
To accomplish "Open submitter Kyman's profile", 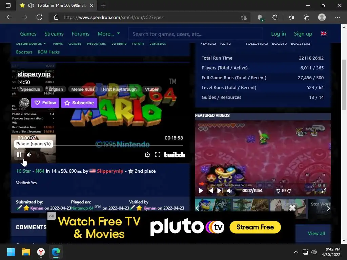I will (x=37, y=208).
